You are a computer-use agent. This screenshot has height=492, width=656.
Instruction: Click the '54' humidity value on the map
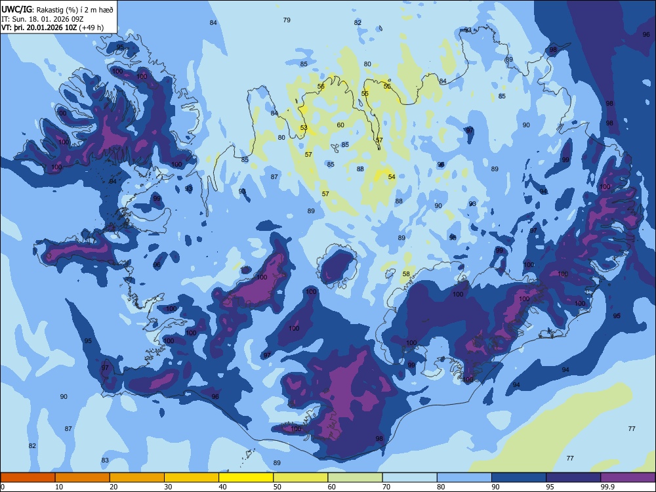pyautogui.click(x=392, y=176)
